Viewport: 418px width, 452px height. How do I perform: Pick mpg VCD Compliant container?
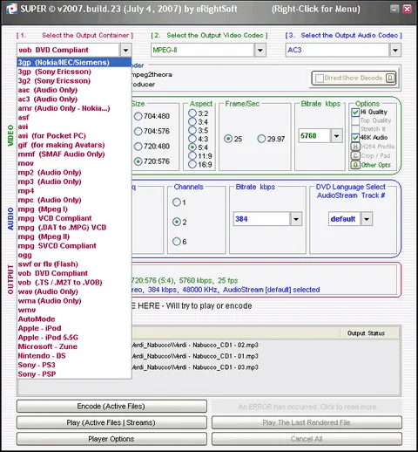(74, 218)
